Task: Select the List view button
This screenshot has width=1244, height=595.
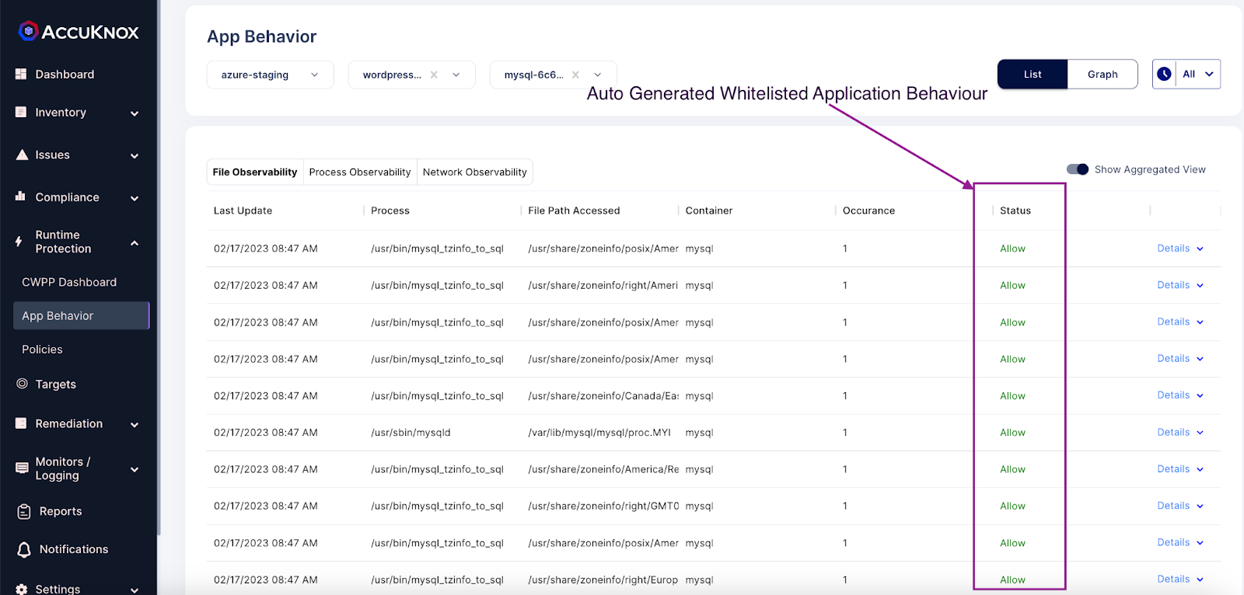Action: [x=1033, y=74]
